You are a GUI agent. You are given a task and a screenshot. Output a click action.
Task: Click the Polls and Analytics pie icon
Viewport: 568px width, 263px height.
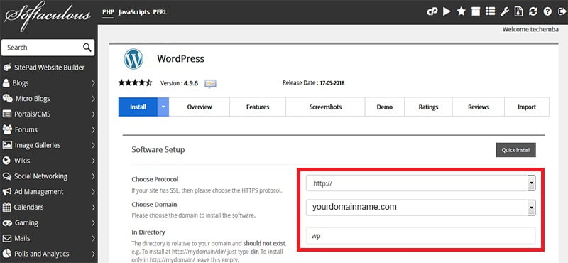click(7, 254)
